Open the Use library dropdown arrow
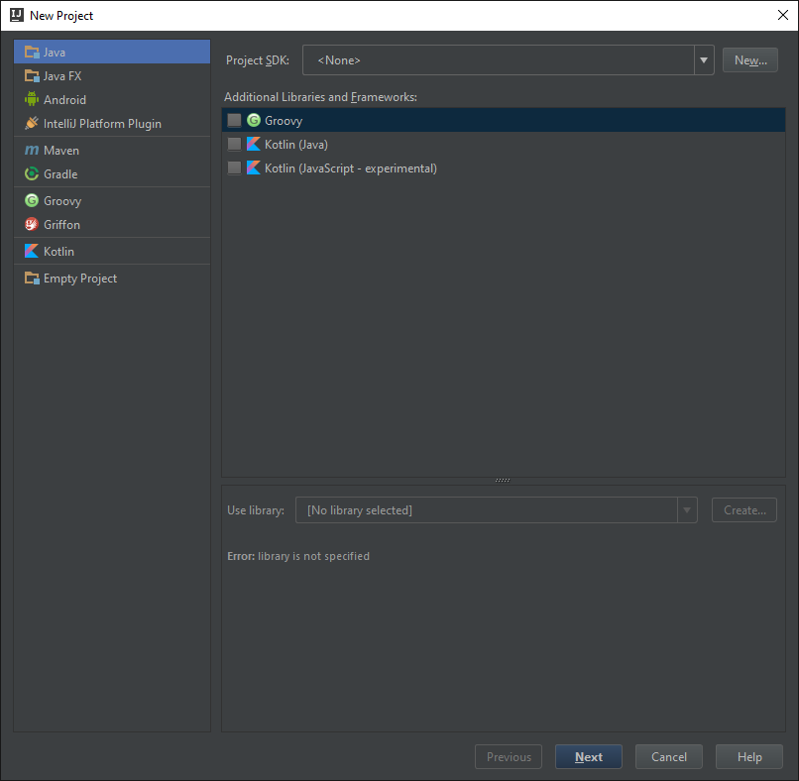This screenshot has width=799, height=781. (687, 510)
